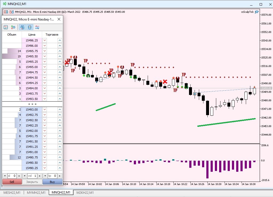Click the volume 12 cell at 15490.75

[x=12, y=157]
